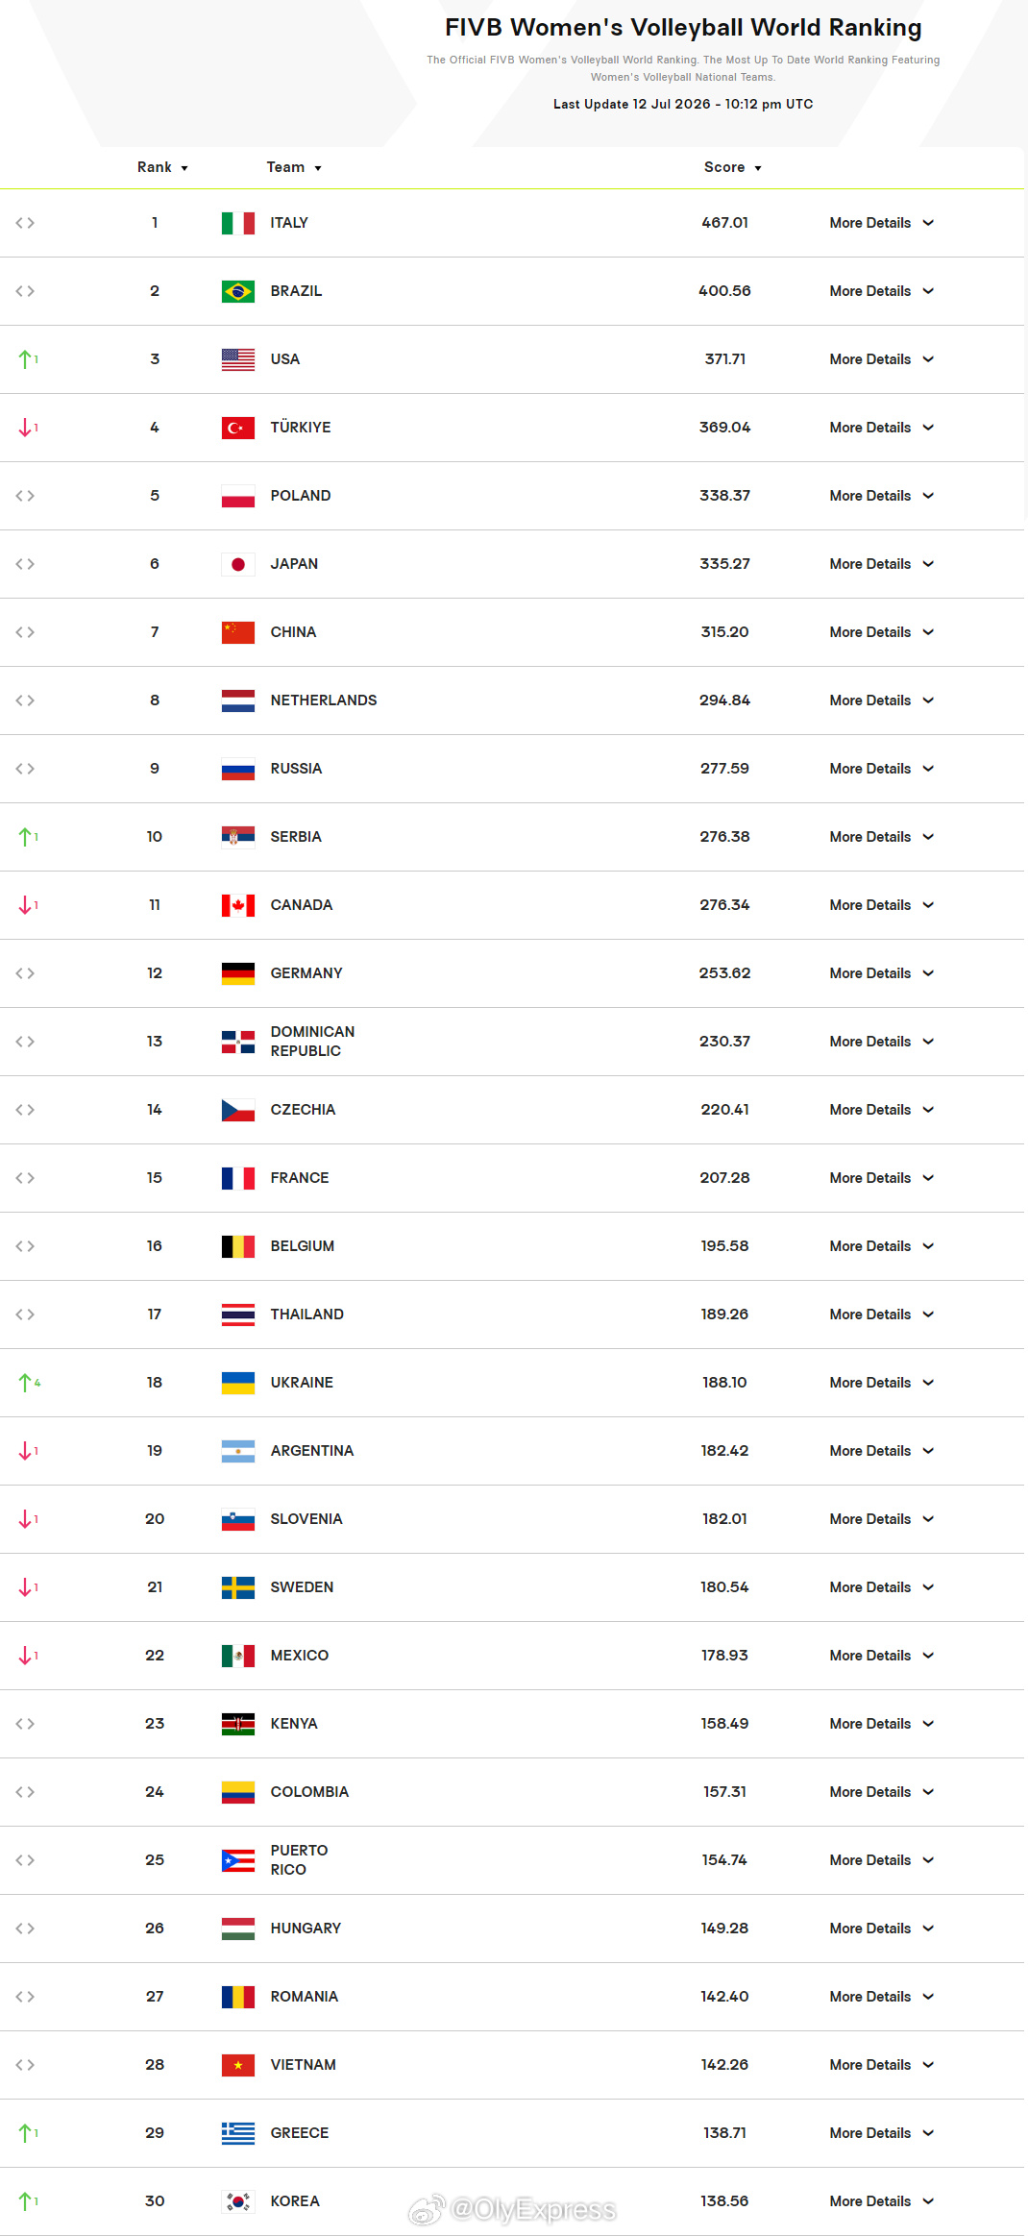
Task: Sort the table by Rank column
Action: [162, 167]
